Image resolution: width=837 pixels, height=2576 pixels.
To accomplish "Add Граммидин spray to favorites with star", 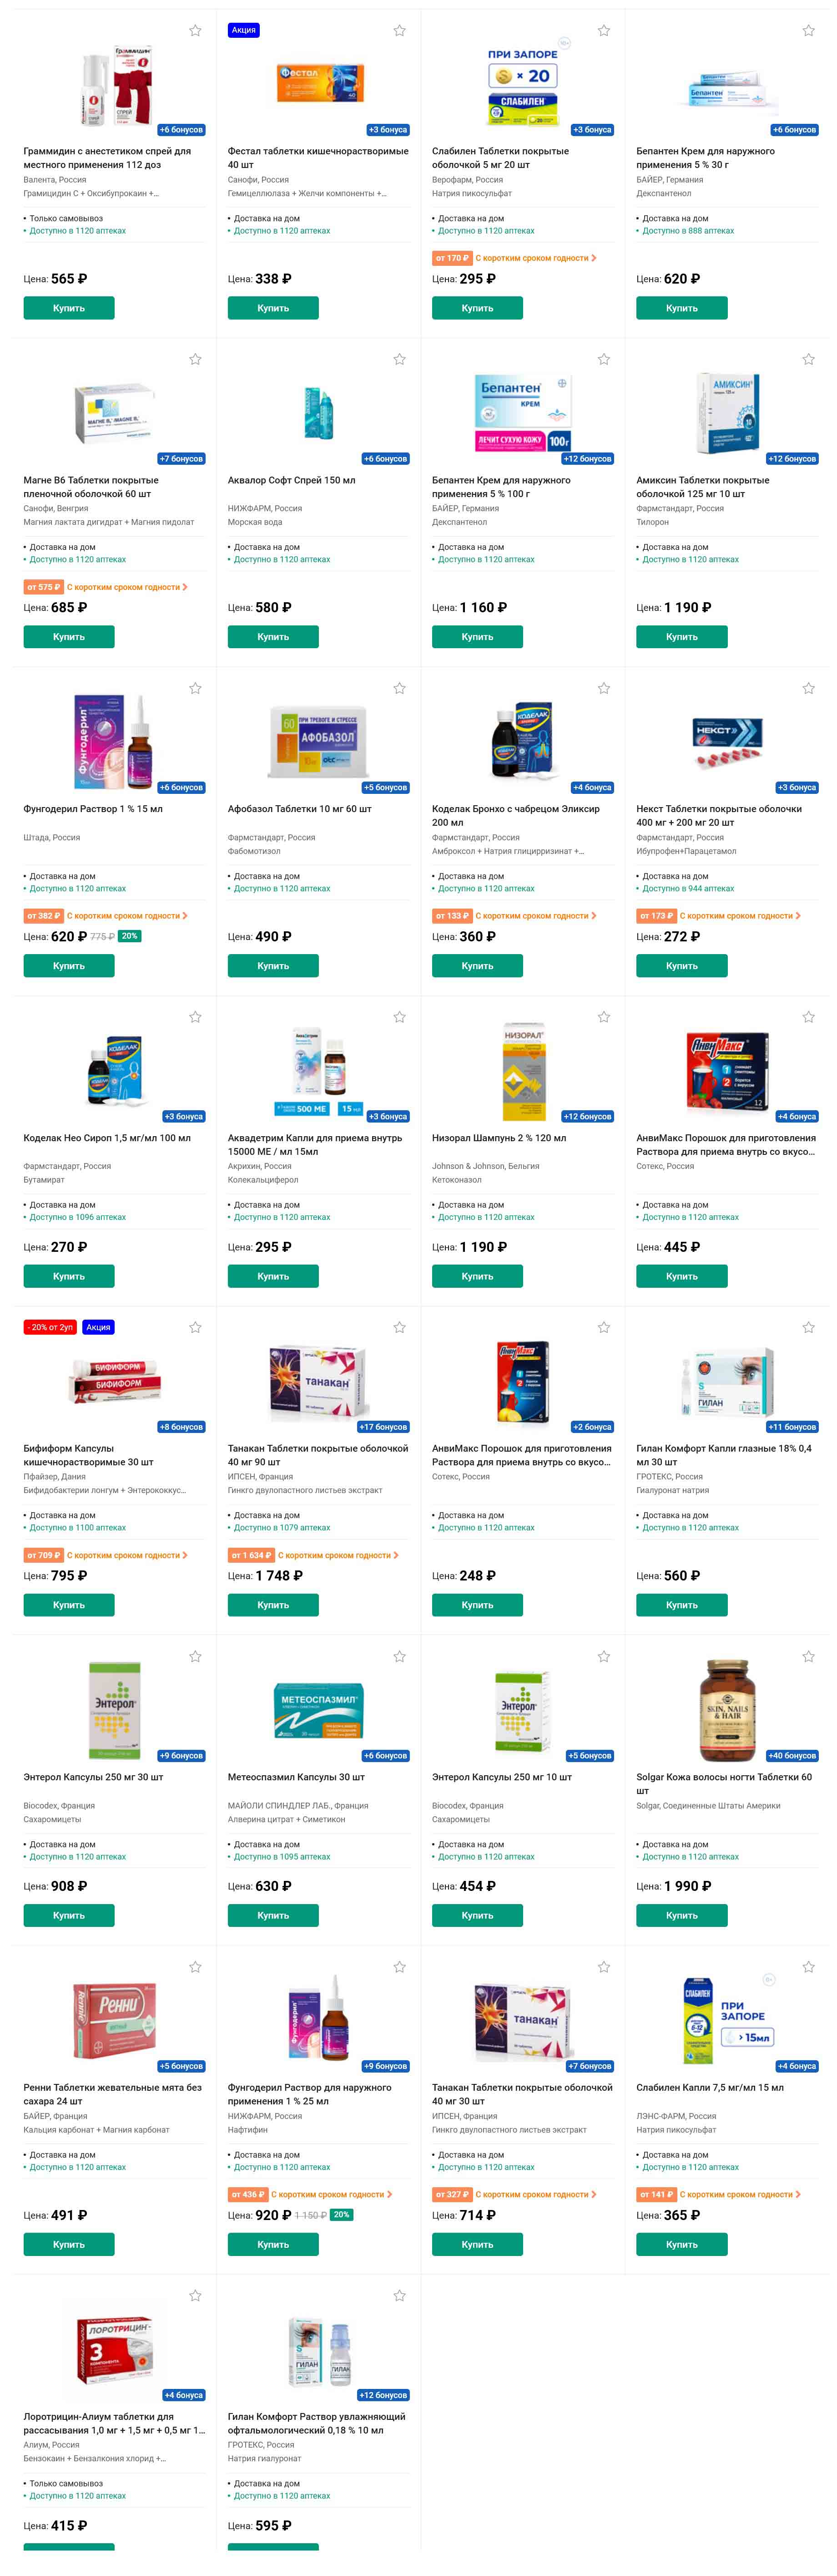I will coord(195,31).
